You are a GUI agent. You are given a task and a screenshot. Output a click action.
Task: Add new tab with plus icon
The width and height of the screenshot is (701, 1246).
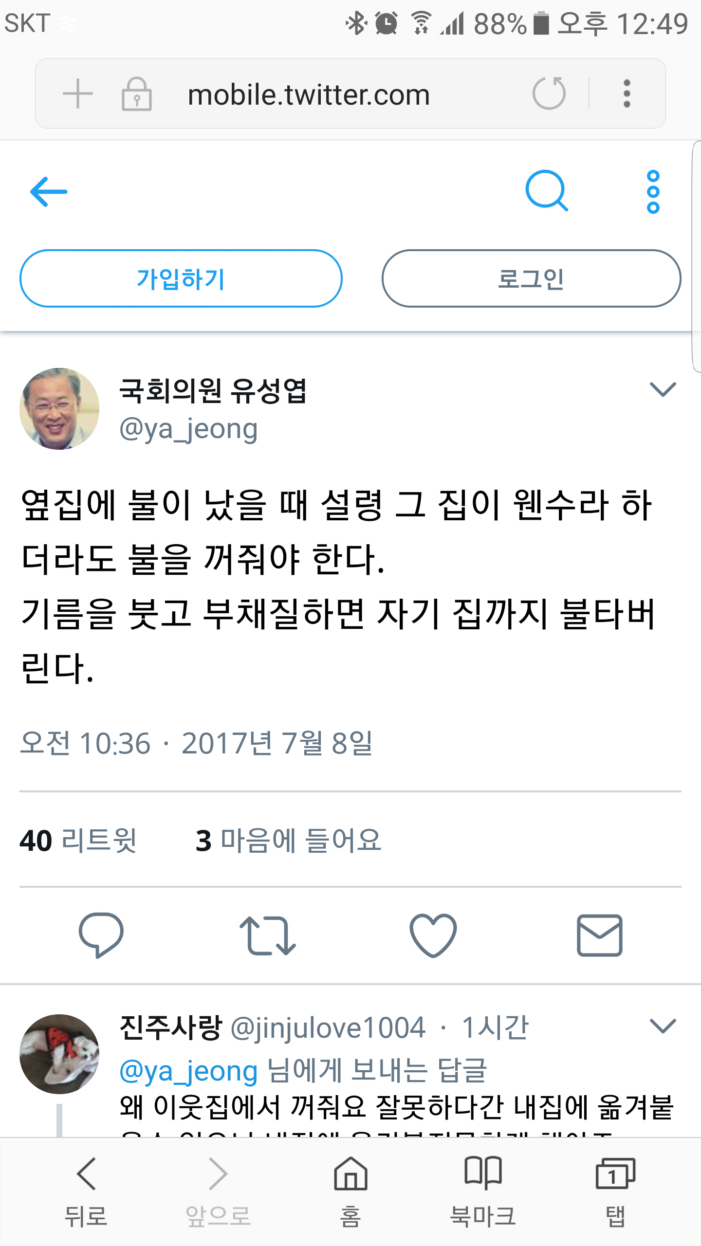pyautogui.click(x=78, y=93)
